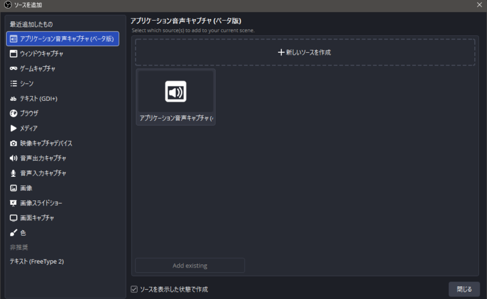Click the large speaker icon on source card
This screenshot has height=299, width=487.
click(176, 92)
